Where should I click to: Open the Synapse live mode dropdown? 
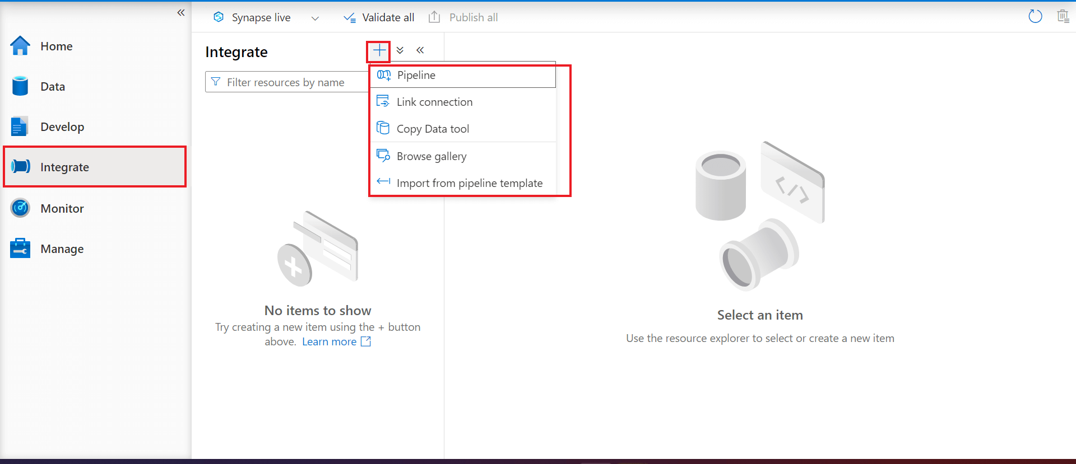click(315, 18)
